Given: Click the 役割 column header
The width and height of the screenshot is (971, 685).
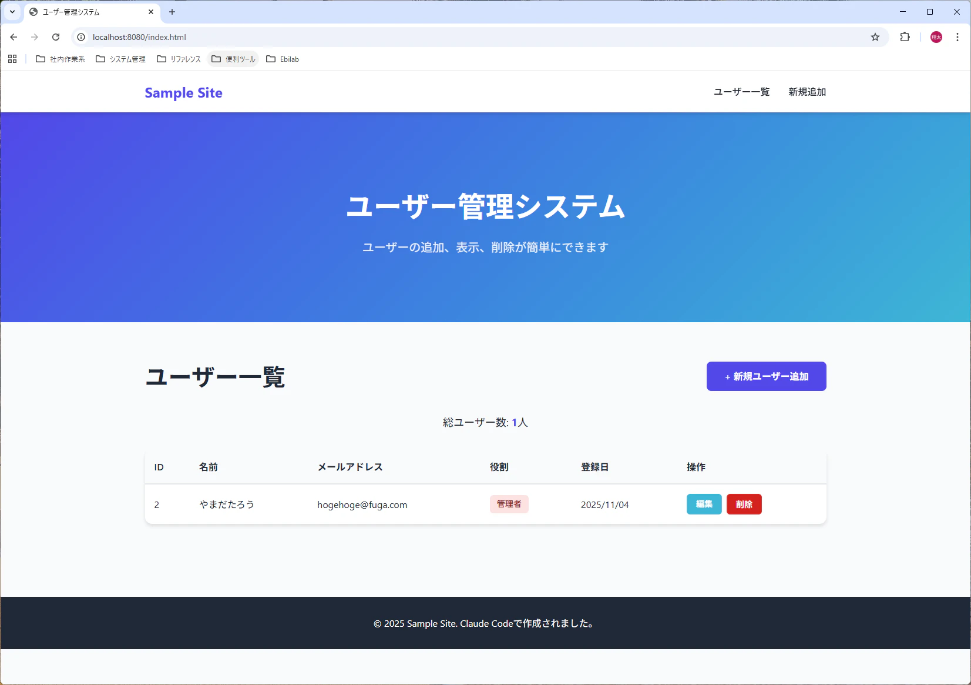Looking at the screenshot, I should pos(499,467).
